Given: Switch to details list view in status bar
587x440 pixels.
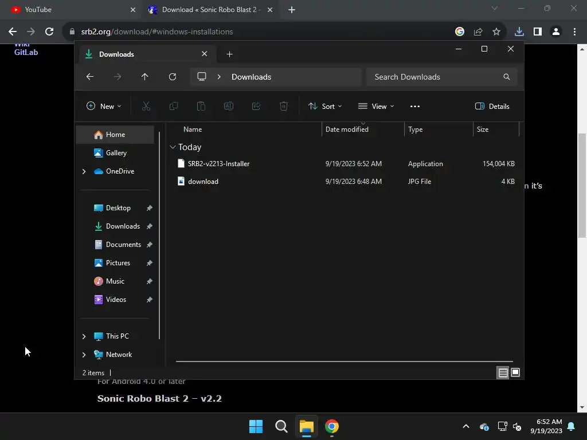Looking at the screenshot, I should click(503, 372).
